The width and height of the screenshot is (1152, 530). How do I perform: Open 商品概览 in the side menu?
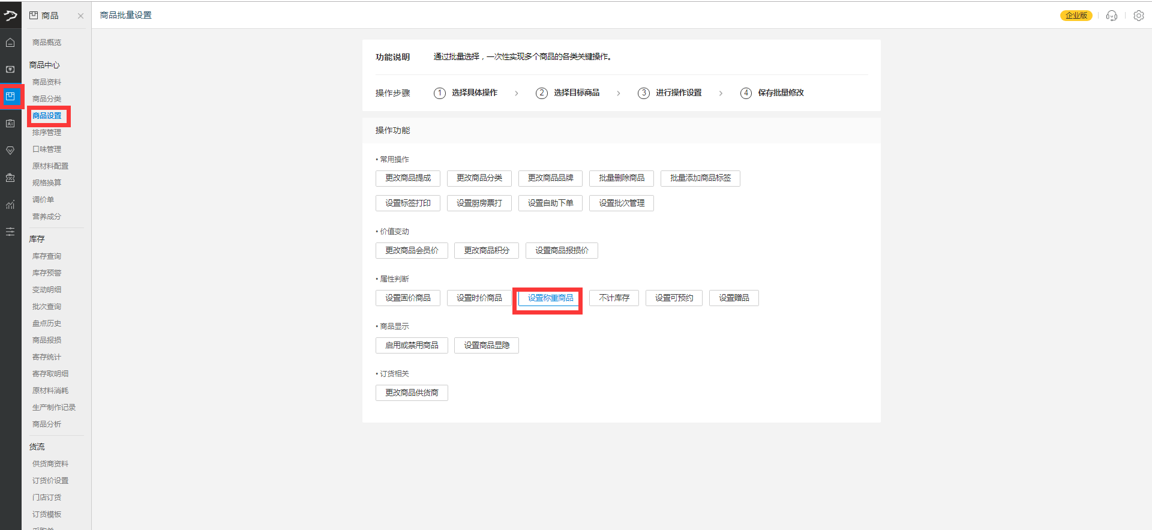(x=47, y=43)
